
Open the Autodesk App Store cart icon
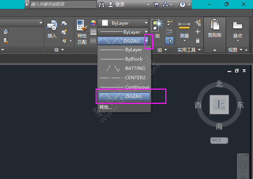[x=156, y=4]
